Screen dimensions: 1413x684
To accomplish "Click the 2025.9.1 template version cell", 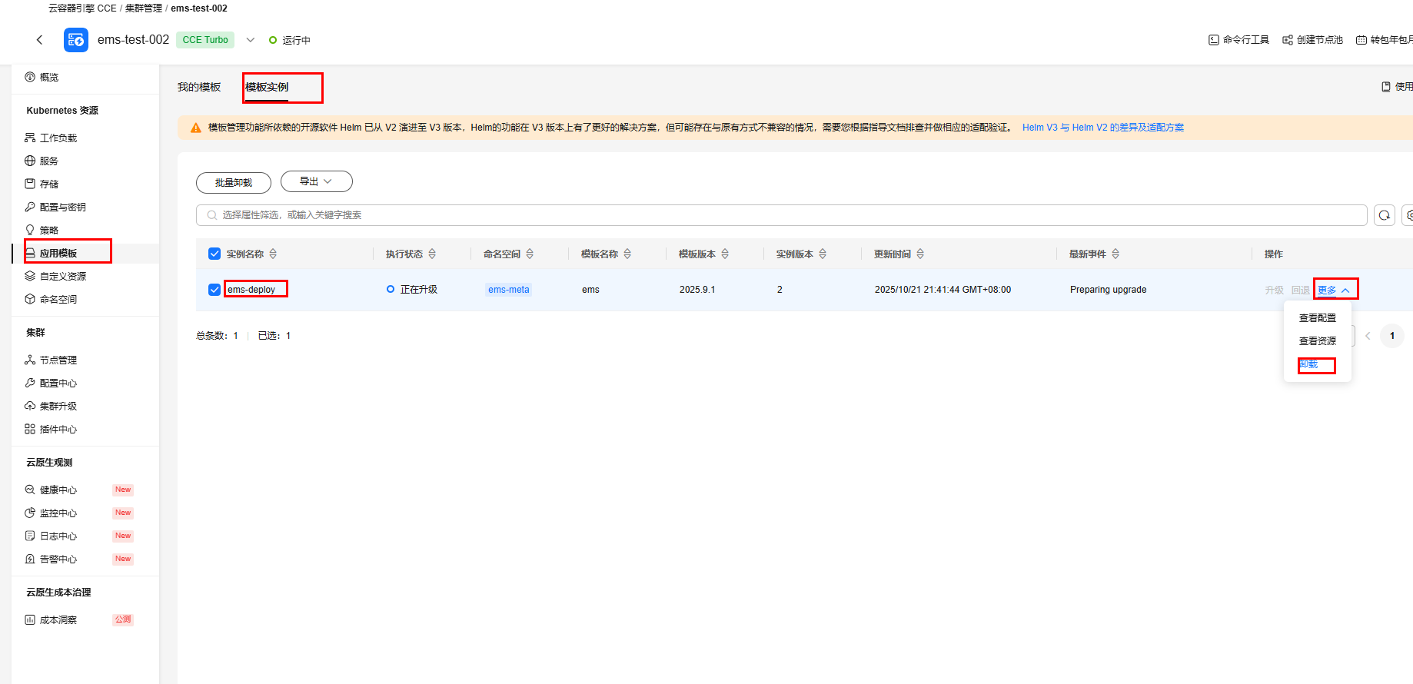I will point(697,290).
